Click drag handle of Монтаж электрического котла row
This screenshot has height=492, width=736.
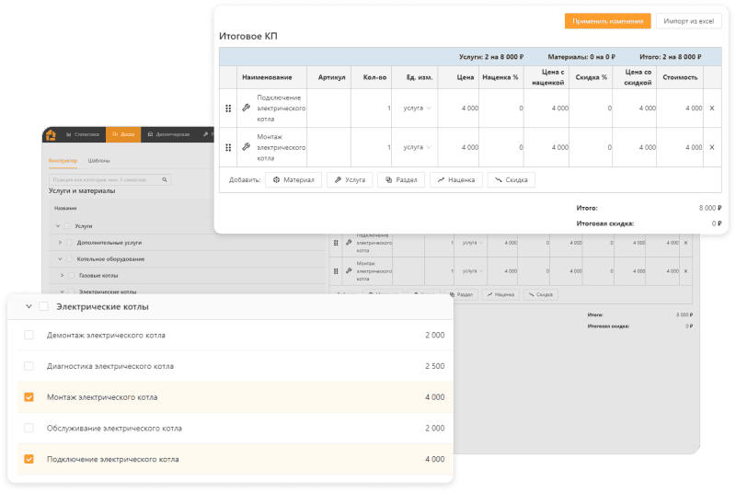228,147
